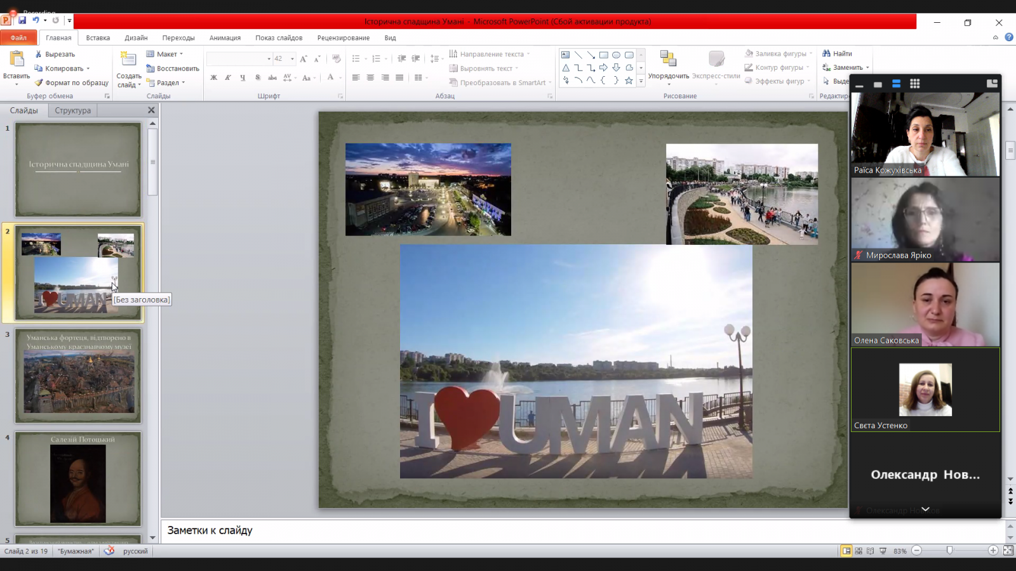
Task: Click the large Paste (Вставить) clipboard icon
Action: pos(17,59)
